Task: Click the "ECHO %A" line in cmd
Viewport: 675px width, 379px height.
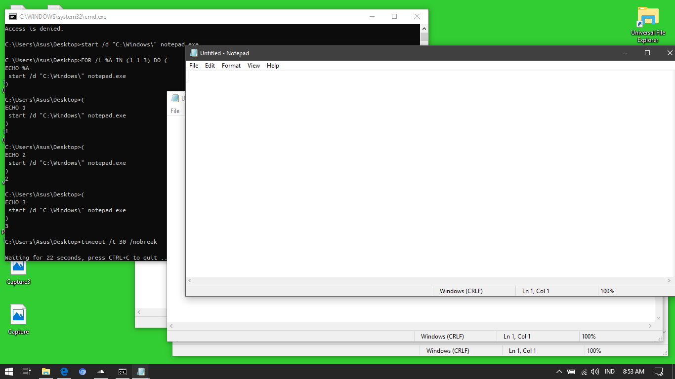Action: pyautogui.click(x=17, y=68)
